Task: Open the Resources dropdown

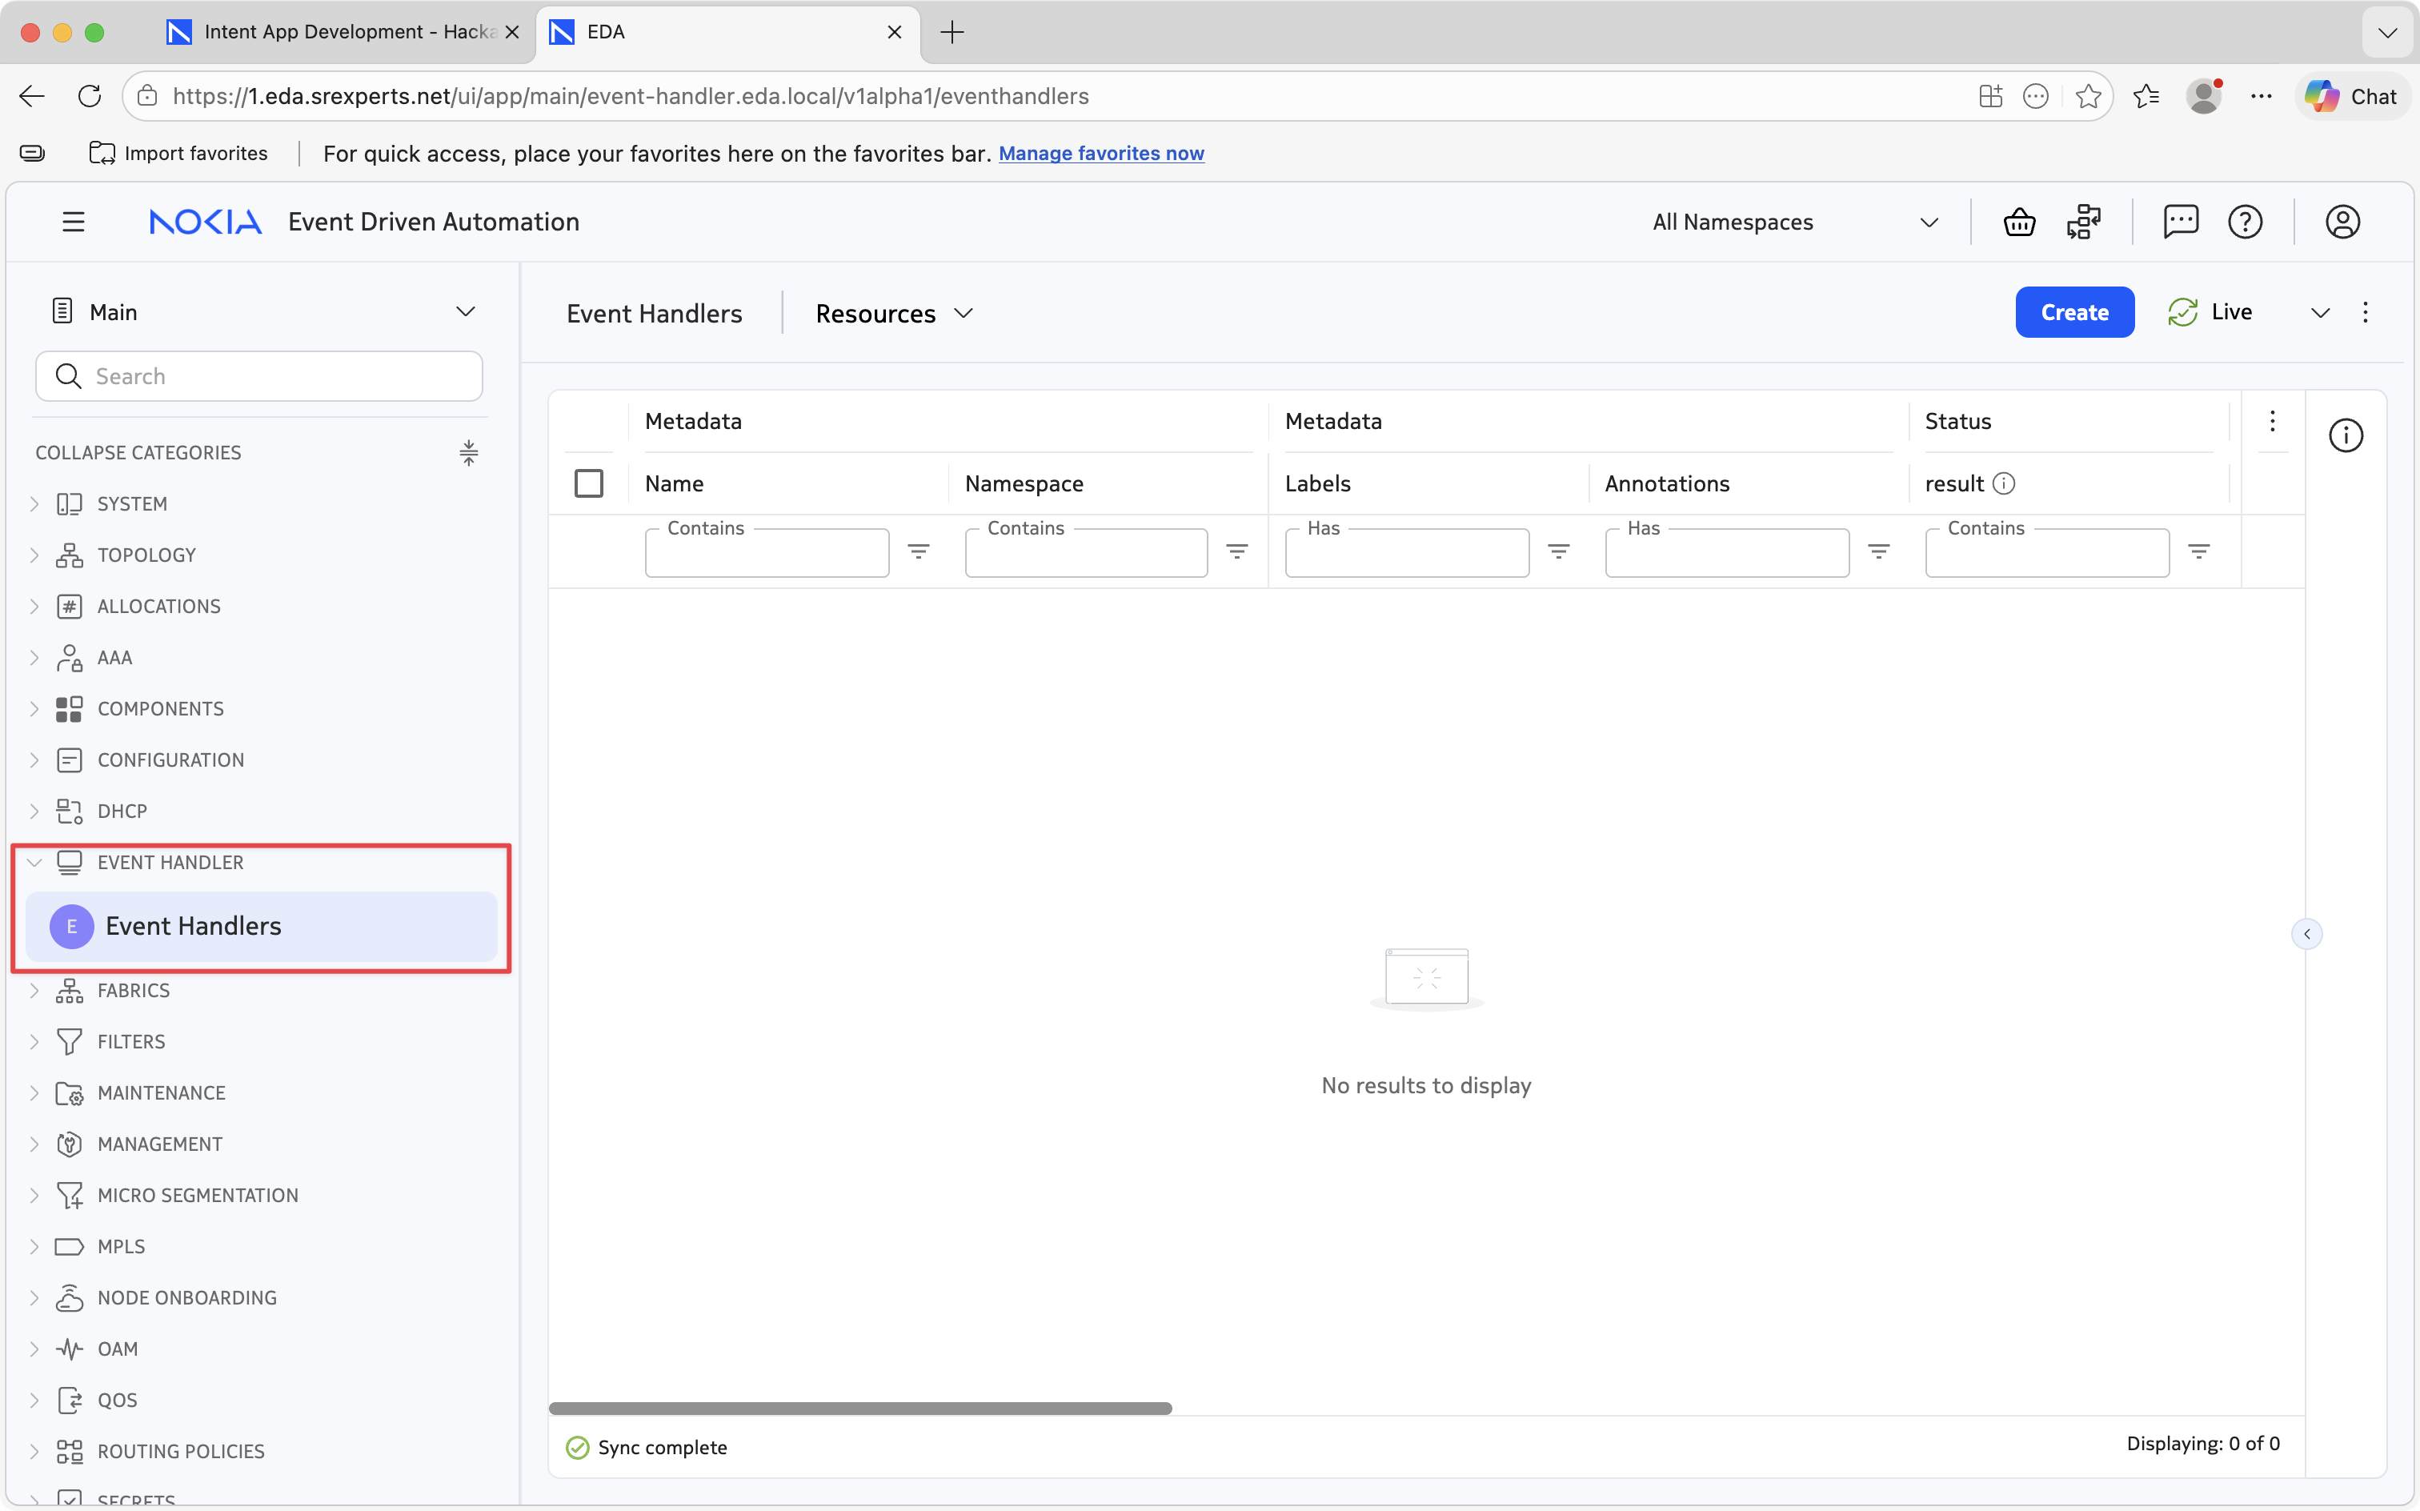Action: click(894, 314)
